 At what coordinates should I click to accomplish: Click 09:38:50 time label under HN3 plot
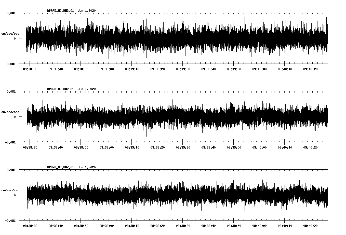81,69
